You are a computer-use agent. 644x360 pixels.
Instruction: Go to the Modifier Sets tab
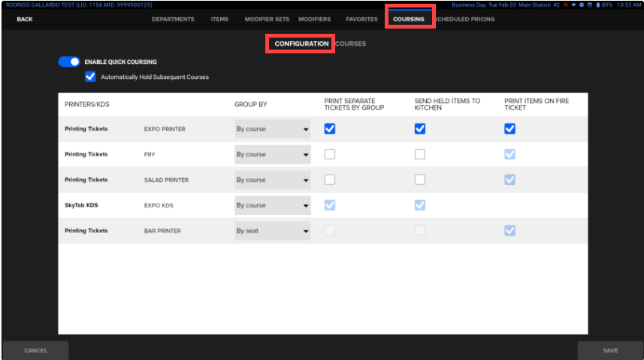pyautogui.click(x=267, y=20)
